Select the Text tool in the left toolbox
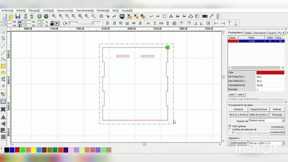The width and height of the screenshot is (288, 162). click(3, 79)
